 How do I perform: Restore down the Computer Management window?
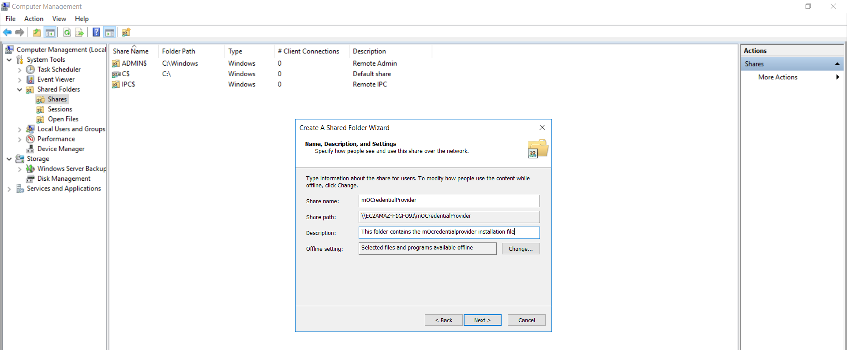pos(808,6)
